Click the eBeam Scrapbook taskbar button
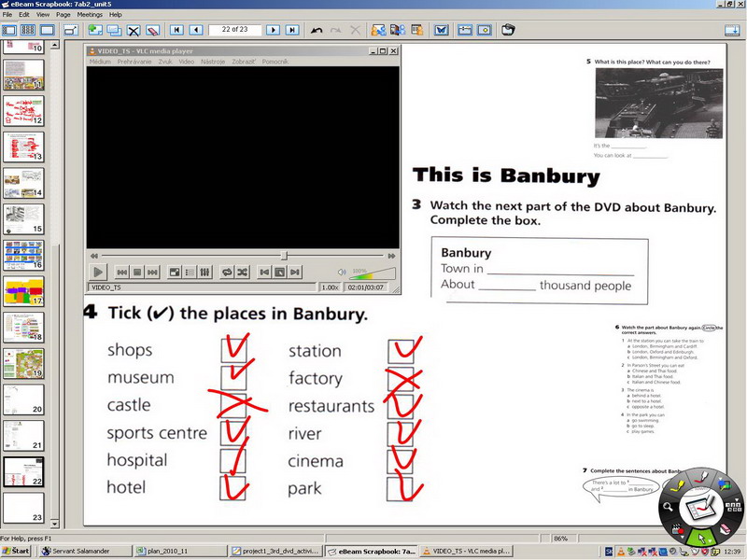This screenshot has width=747, height=560. pos(371,551)
